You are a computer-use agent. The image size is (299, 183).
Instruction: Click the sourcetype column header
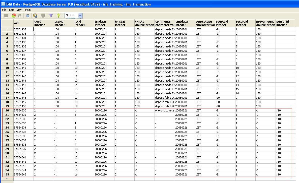(x=205, y=23)
